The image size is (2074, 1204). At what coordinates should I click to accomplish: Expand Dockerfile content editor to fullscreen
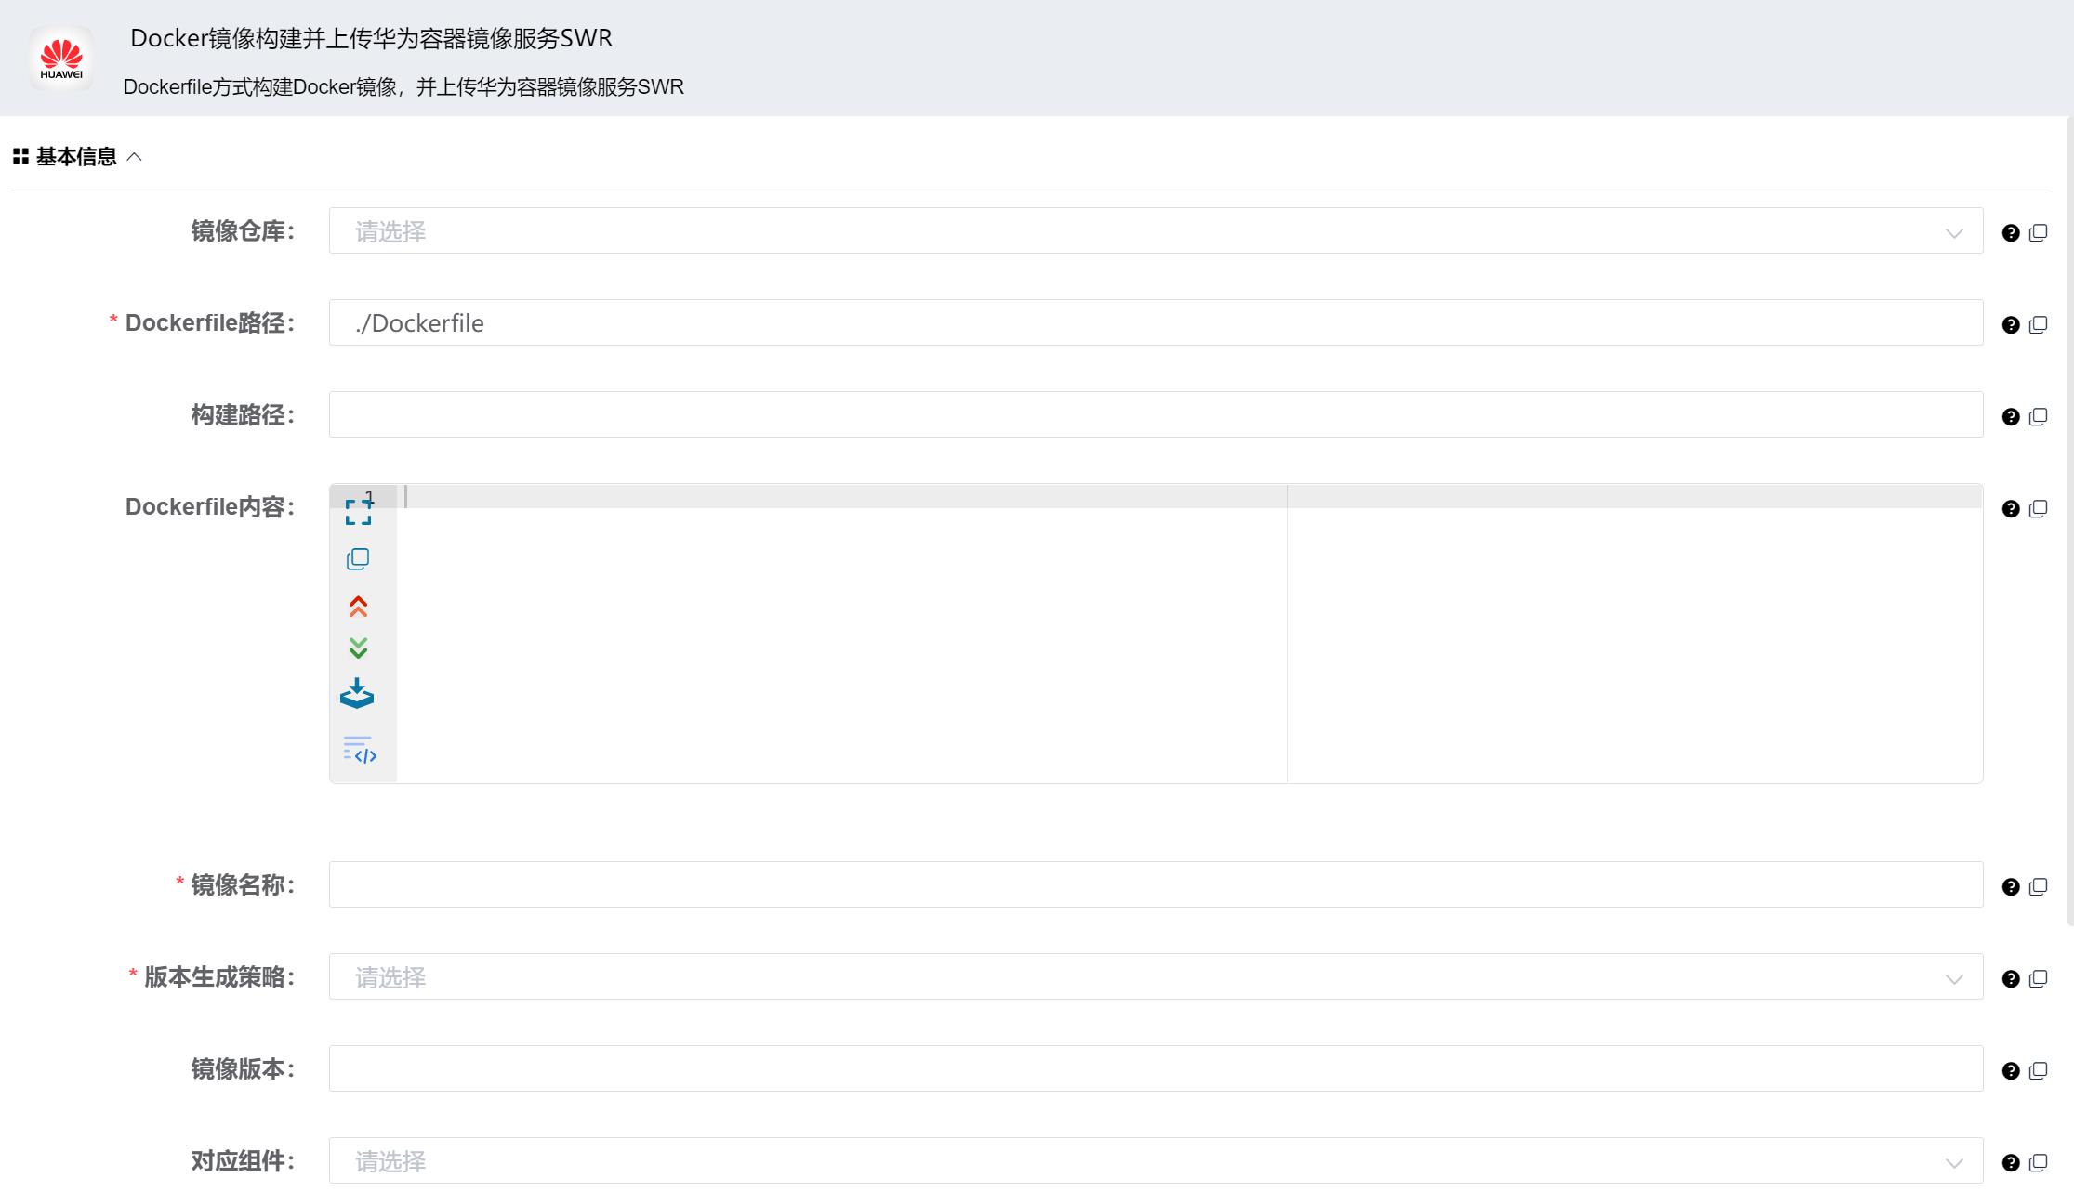click(358, 512)
